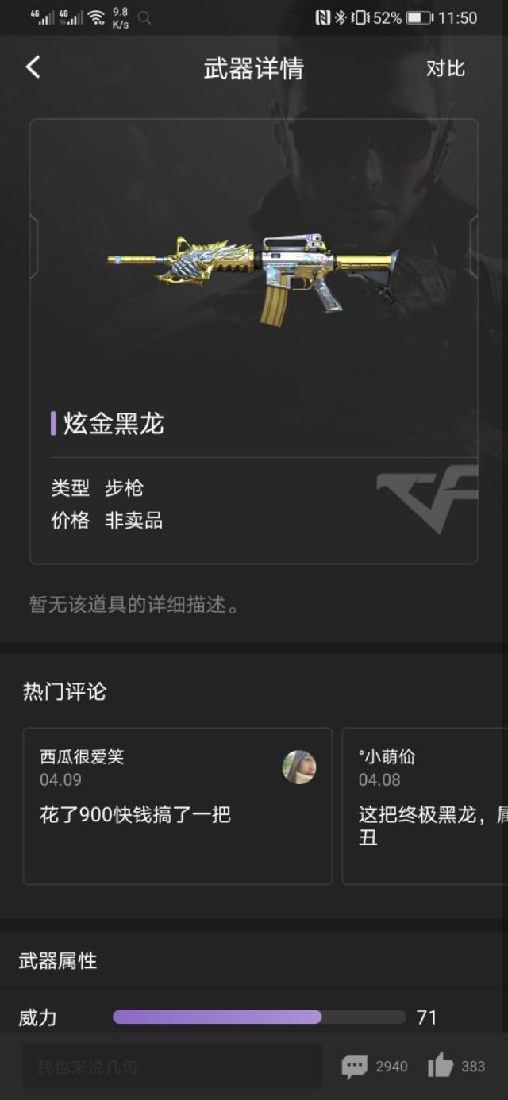
Task: View the golden rifle weapon image
Action: tap(254, 278)
